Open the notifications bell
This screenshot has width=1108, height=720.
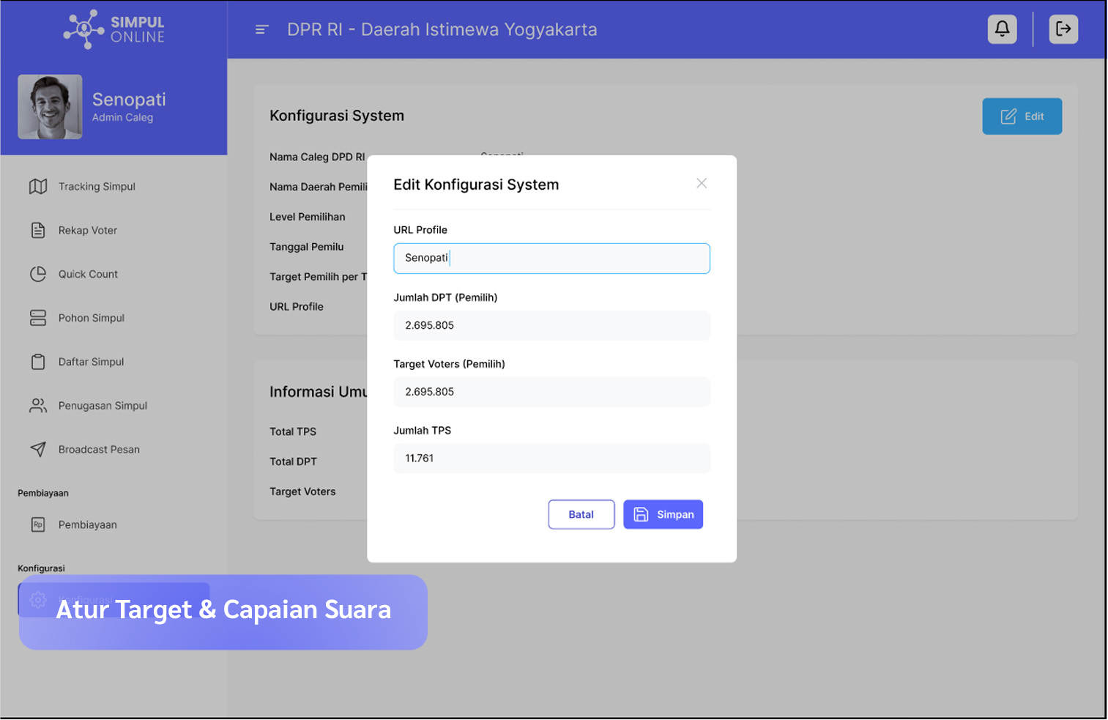pyautogui.click(x=1002, y=29)
